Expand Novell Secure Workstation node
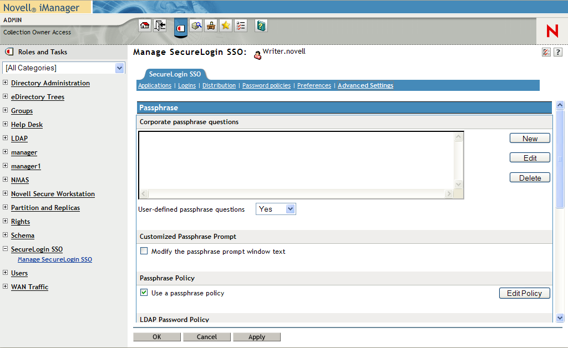Viewport: 568px width, 348px height. [5, 193]
